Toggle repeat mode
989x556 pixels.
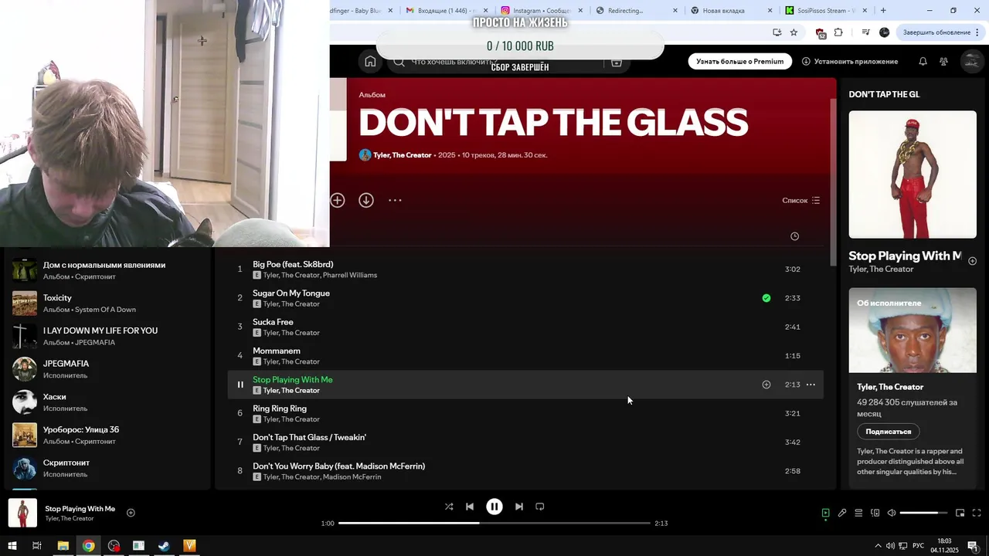click(x=540, y=507)
